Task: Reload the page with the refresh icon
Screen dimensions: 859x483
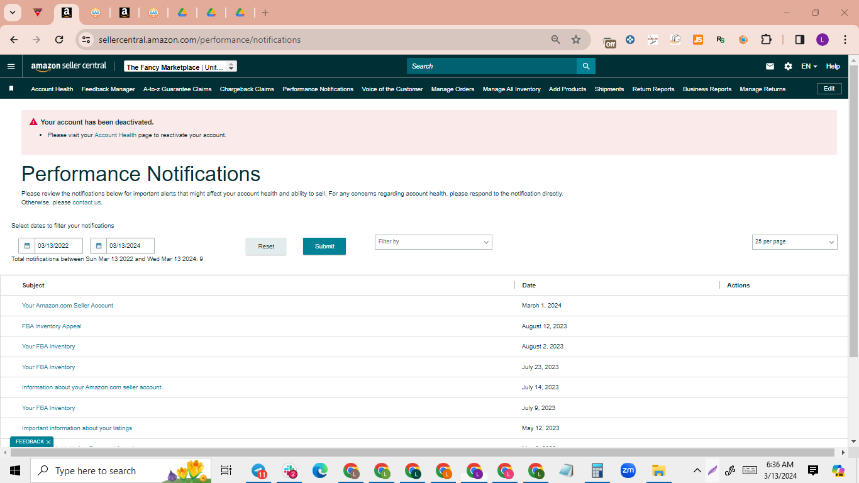Action: click(59, 40)
